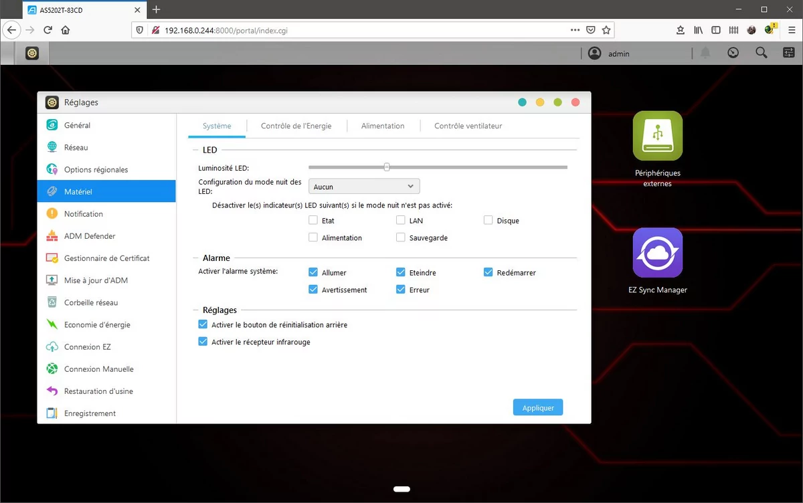Image resolution: width=803 pixels, height=503 pixels.
Task: Open a new browser tab
Action: point(157,9)
